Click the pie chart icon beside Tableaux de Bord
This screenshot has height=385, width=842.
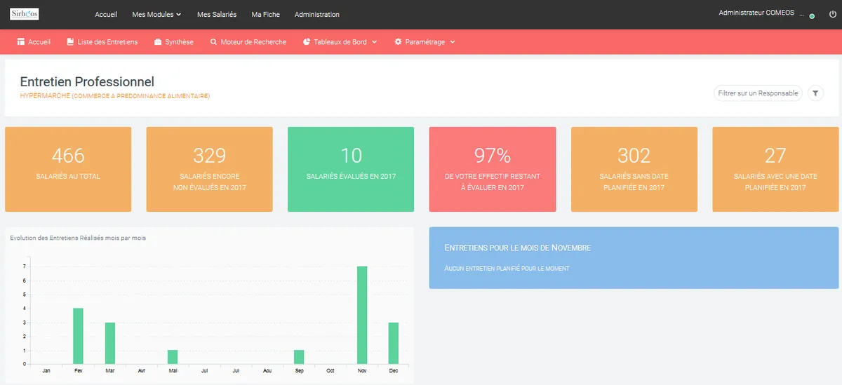pyautogui.click(x=307, y=42)
